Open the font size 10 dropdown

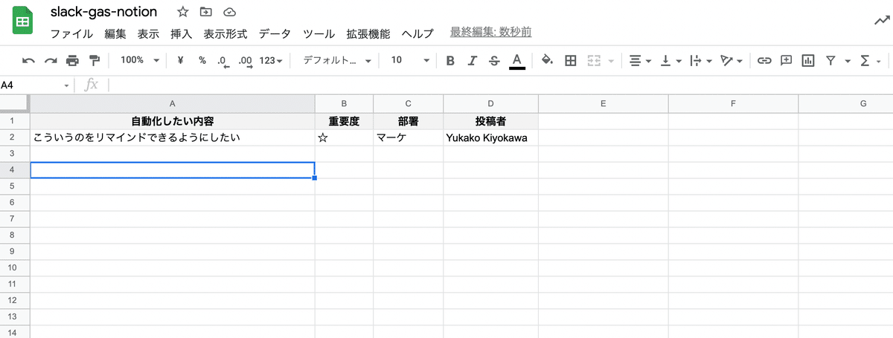click(x=410, y=60)
